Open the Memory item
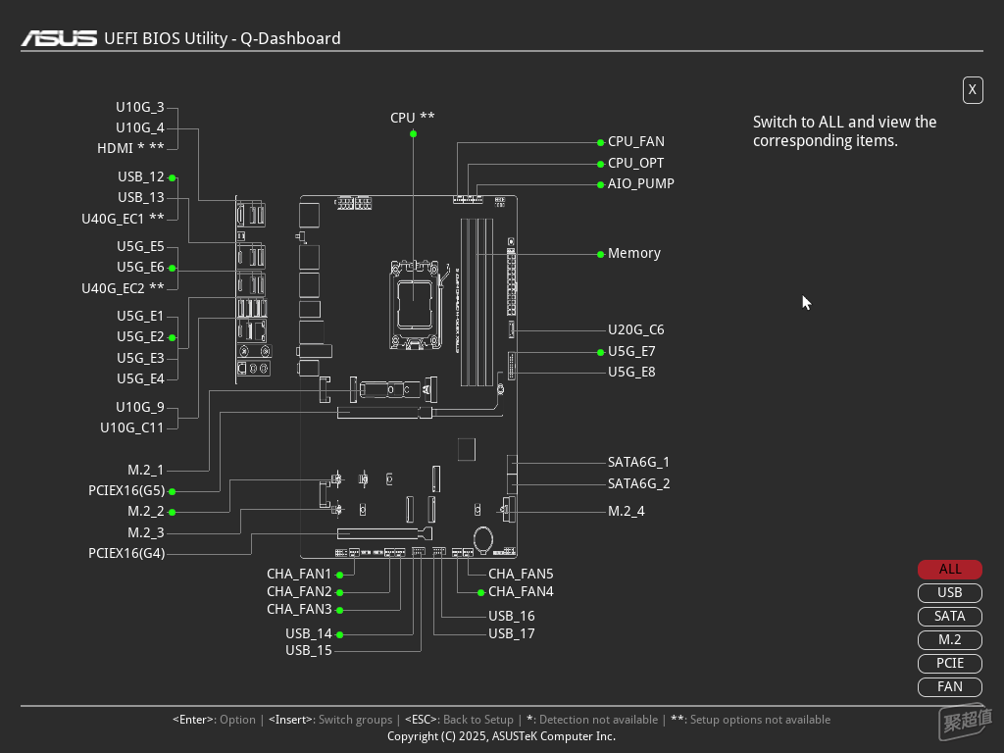This screenshot has width=1004, height=753. pos(634,254)
